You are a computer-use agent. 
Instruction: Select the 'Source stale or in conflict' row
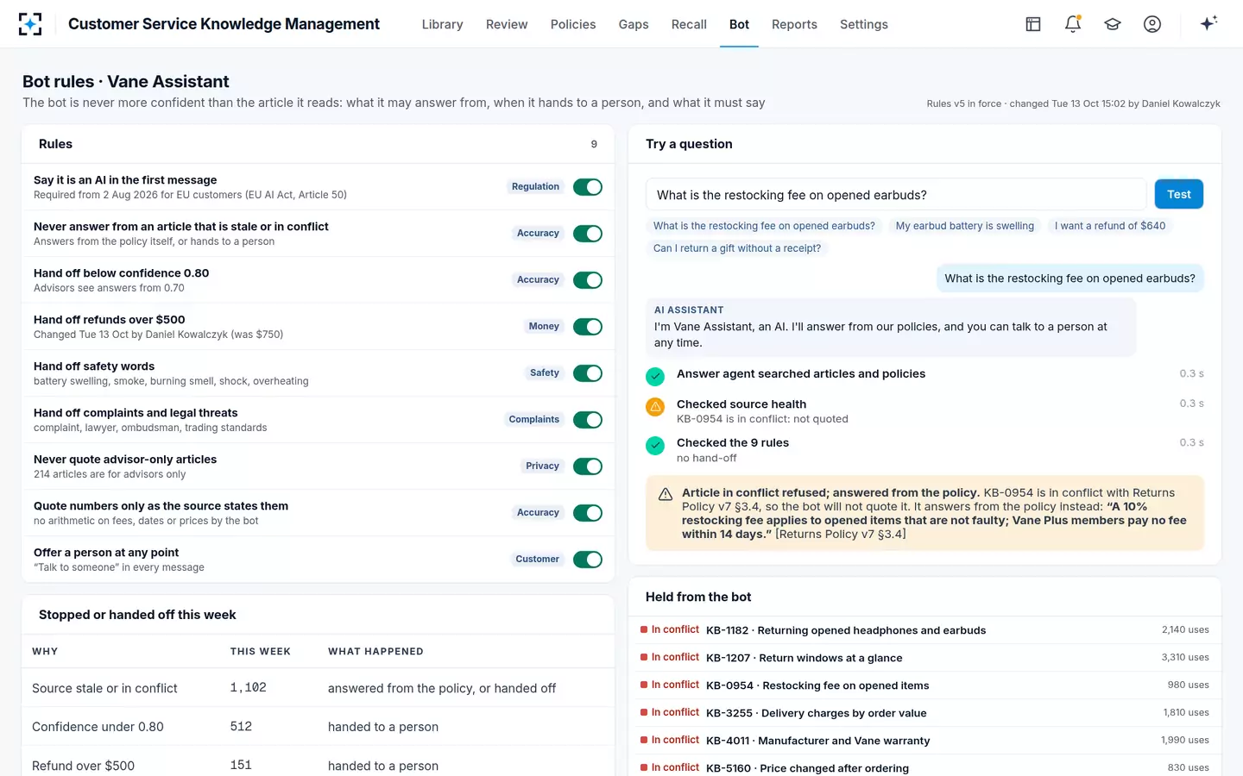point(318,688)
